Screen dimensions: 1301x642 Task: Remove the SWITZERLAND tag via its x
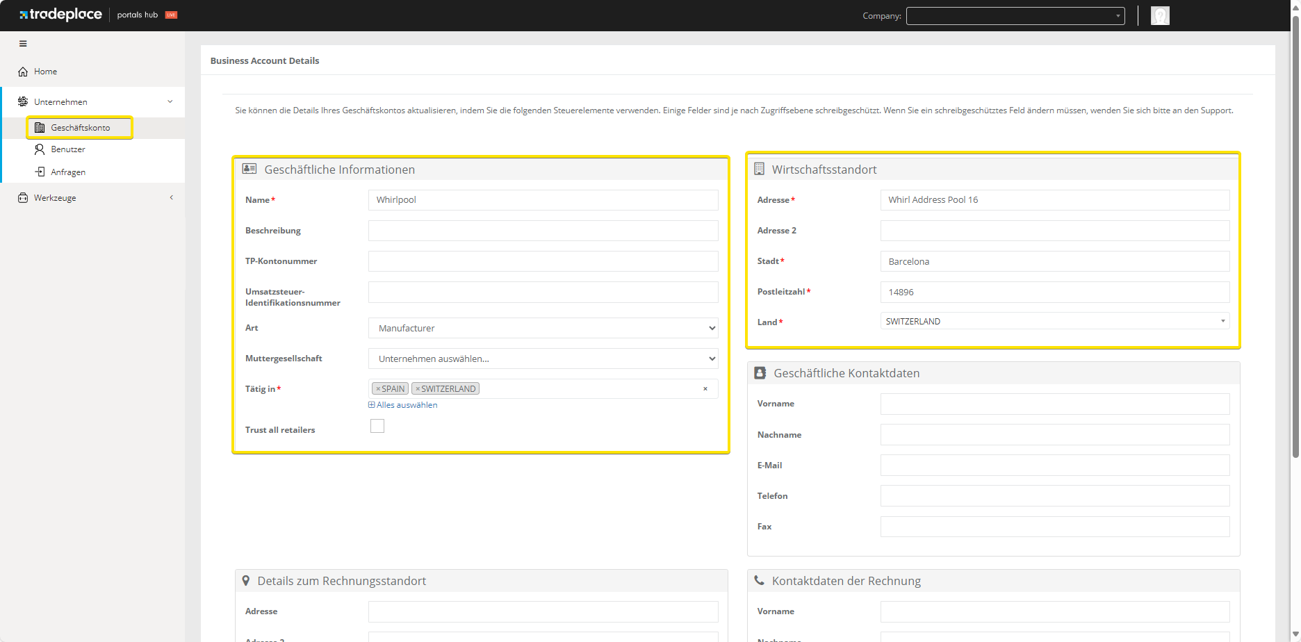coord(418,389)
